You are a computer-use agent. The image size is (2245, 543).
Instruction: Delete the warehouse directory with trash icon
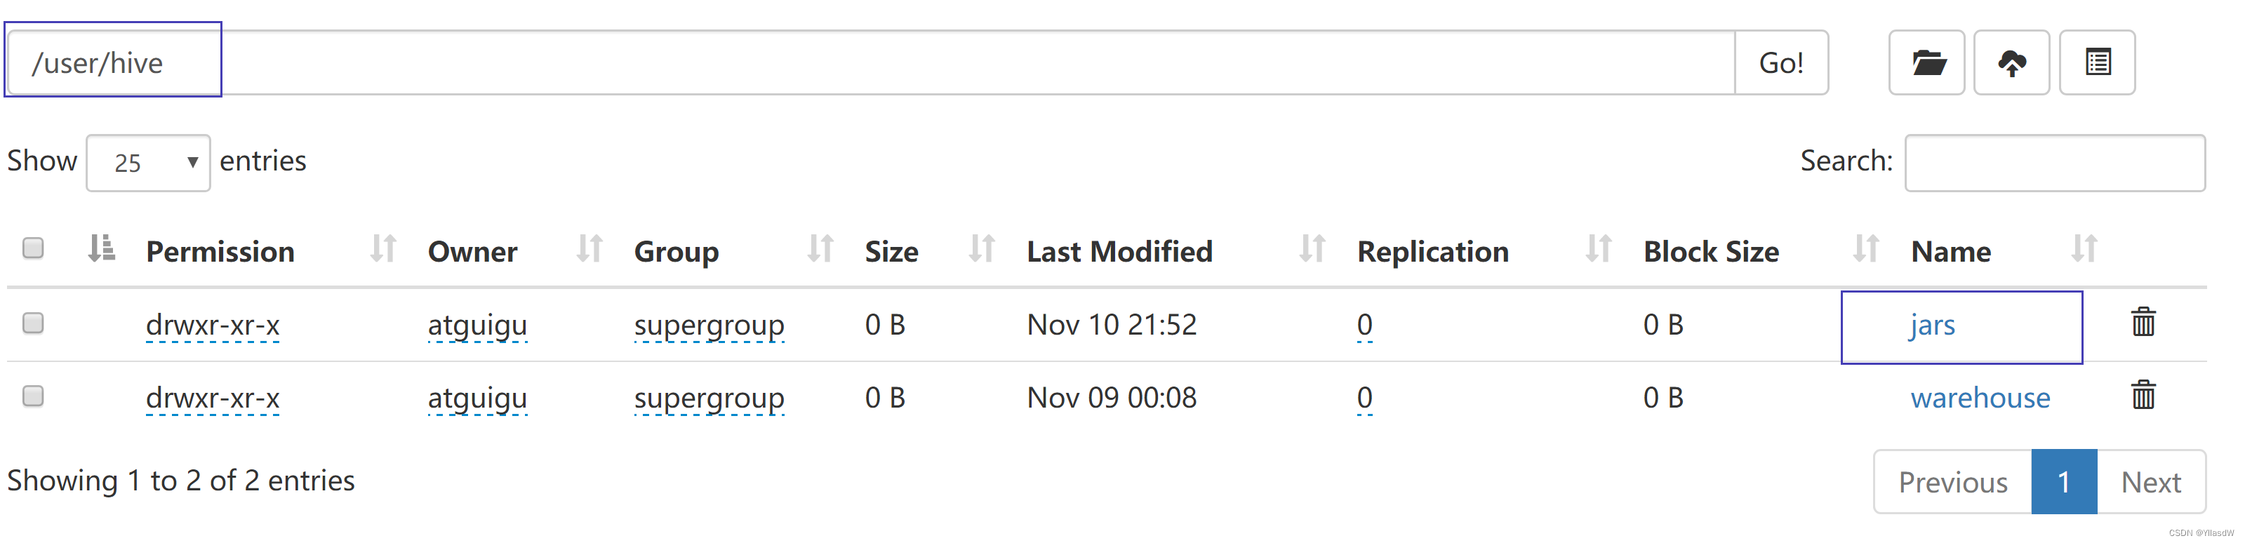coord(2143,396)
